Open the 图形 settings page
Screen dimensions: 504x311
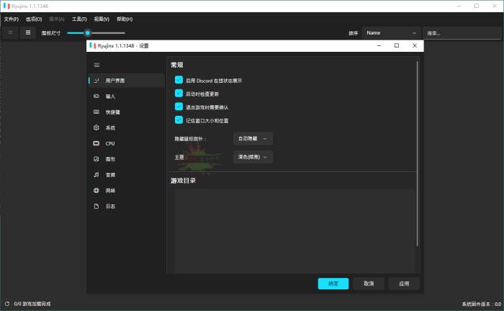pos(126,159)
